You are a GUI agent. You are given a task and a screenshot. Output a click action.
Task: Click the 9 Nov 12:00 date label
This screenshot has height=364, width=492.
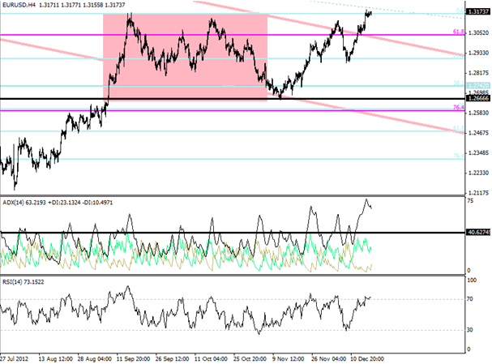point(288,358)
